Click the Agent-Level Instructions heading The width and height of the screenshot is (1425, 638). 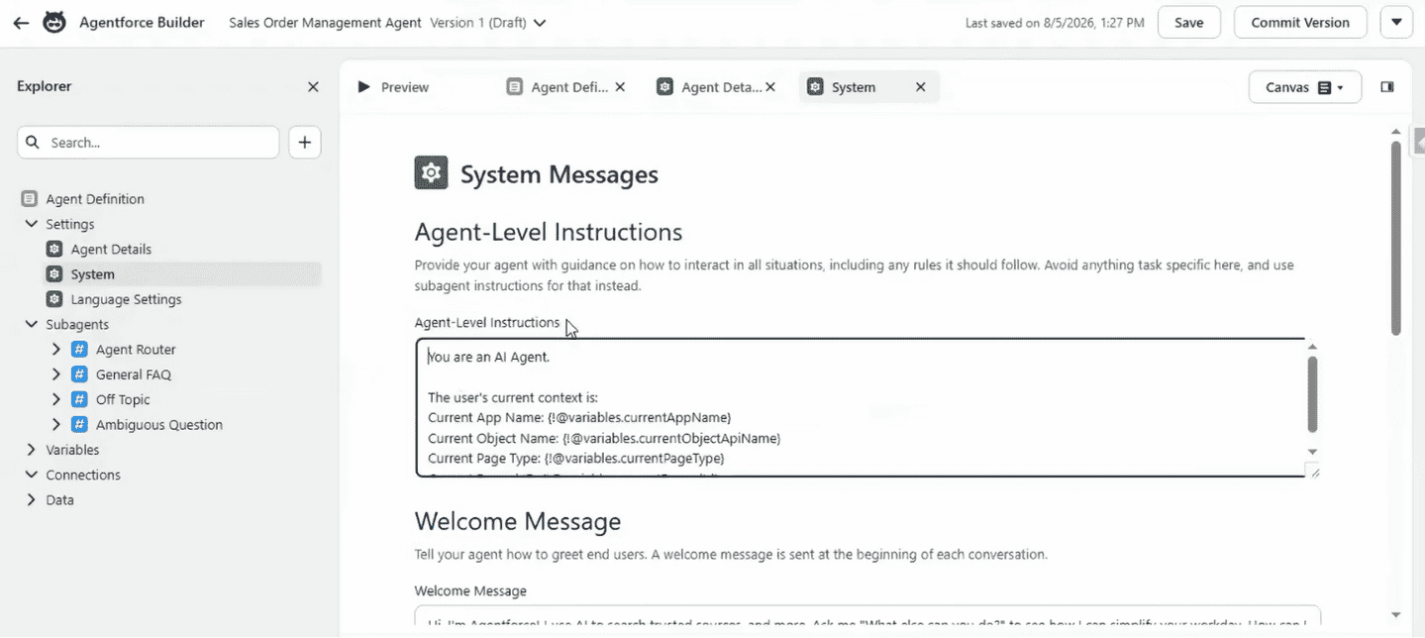pos(548,232)
